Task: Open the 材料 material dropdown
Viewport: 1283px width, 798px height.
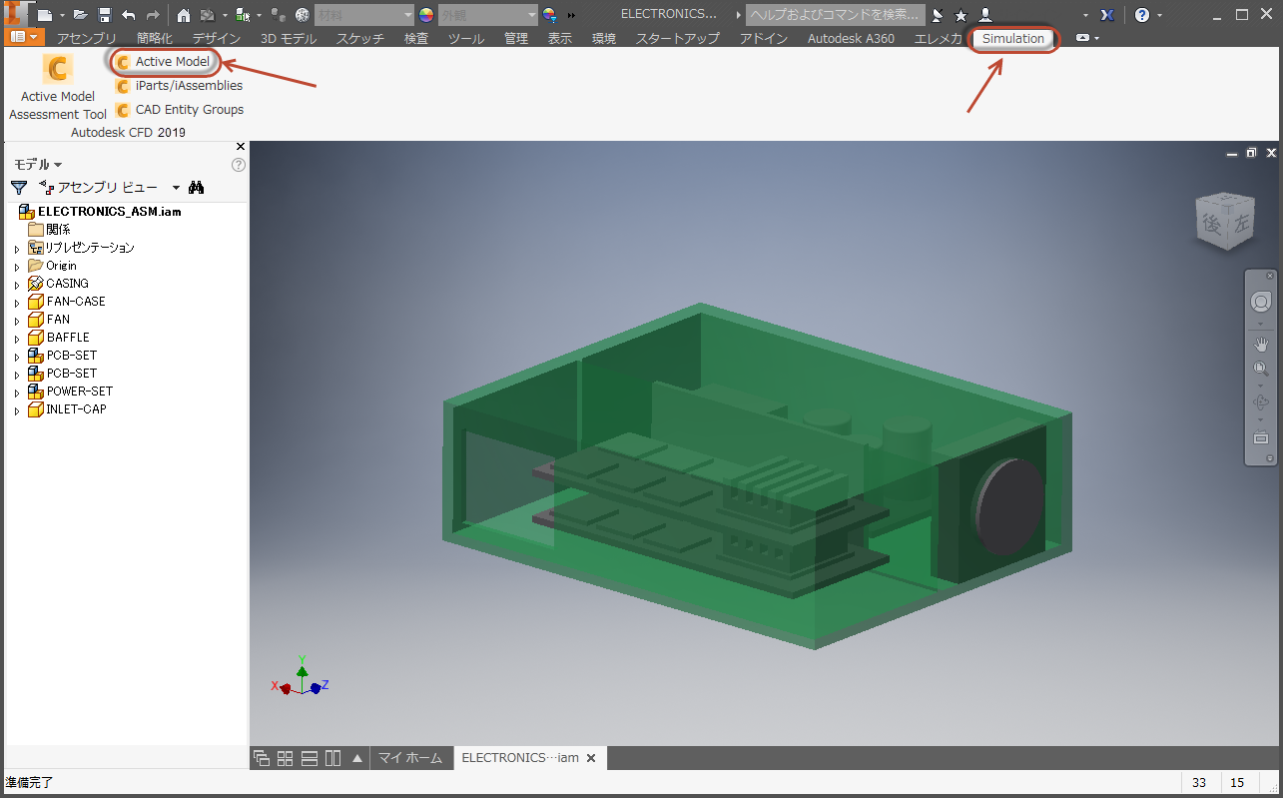Action: click(x=363, y=15)
